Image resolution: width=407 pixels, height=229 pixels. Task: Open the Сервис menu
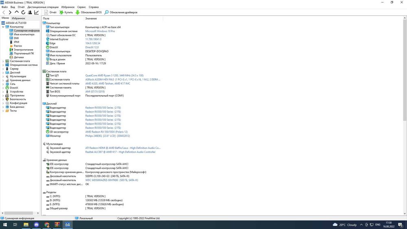(81, 7)
